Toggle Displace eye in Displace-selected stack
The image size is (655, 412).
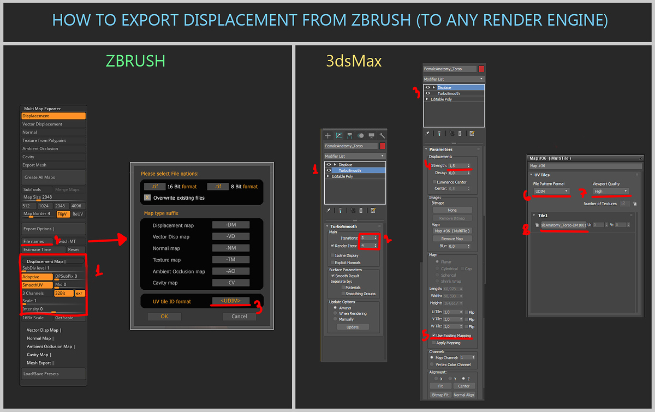pos(428,87)
